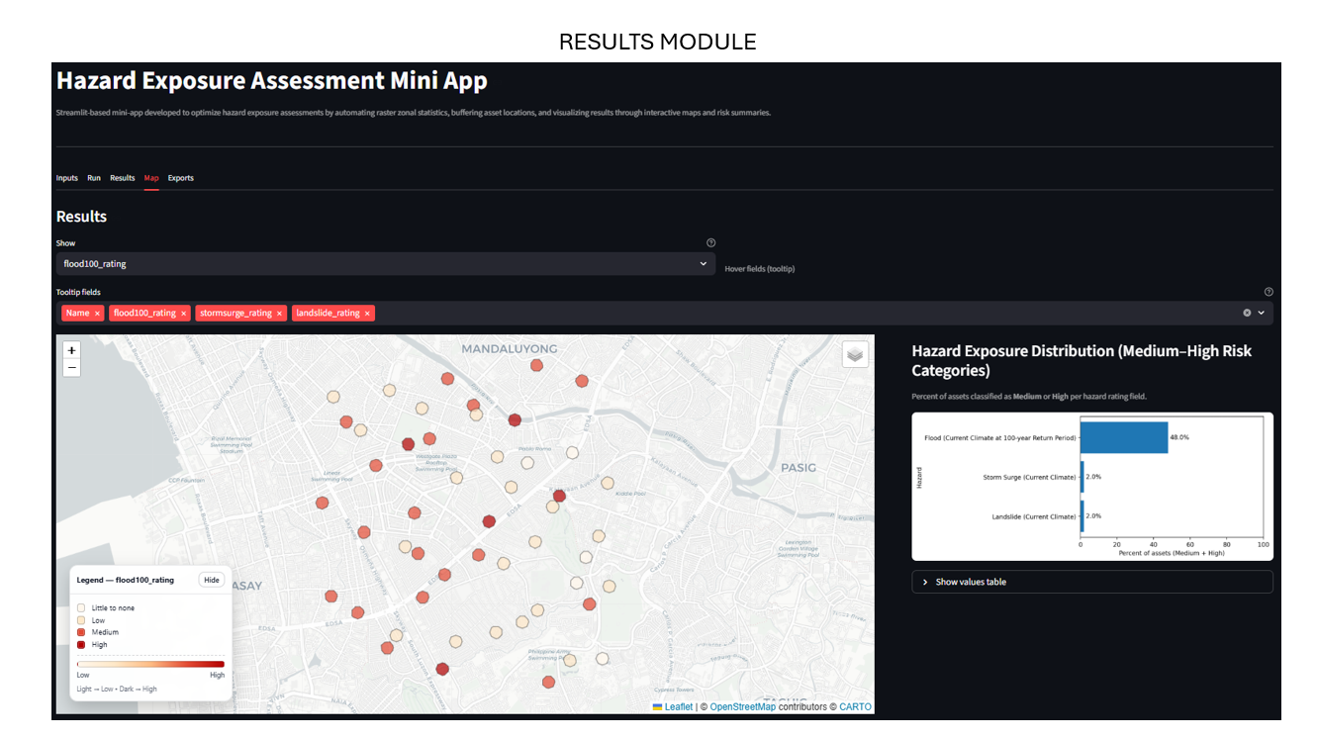Remove the Name tooltip field tag

pyautogui.click(x=95, y=313)
